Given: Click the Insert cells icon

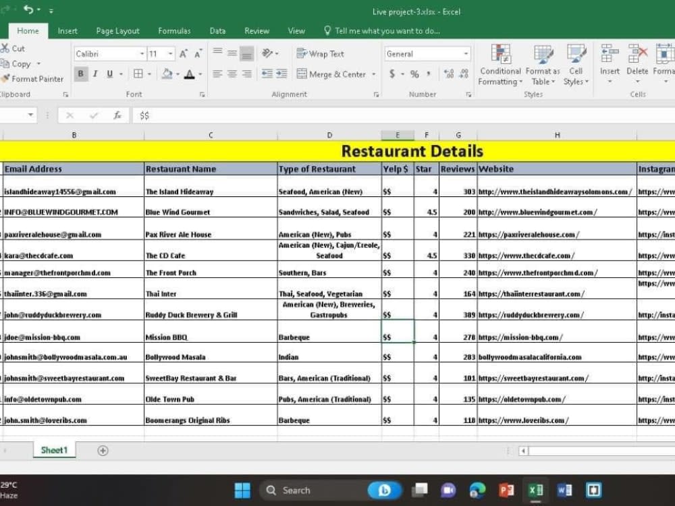Looking at the screenshot, I should pos(610,55).
